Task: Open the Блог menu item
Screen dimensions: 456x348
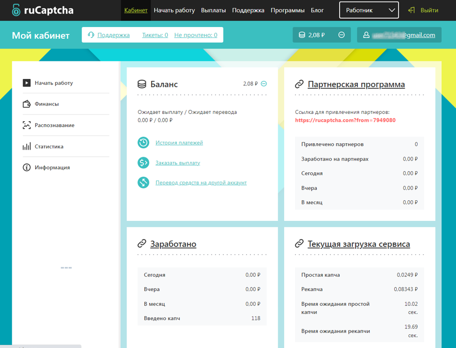Action: pos(317,10)
